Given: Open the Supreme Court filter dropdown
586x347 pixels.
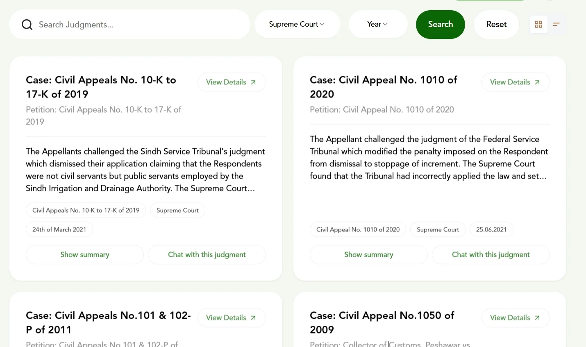Looking at the screenshot, I should point(297,25).
